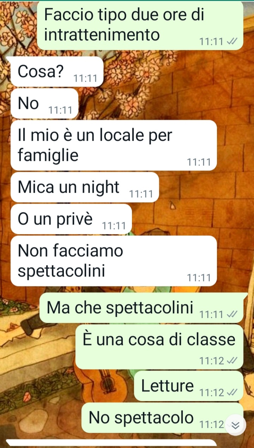Select the received 'No' message

coord(44,104)
